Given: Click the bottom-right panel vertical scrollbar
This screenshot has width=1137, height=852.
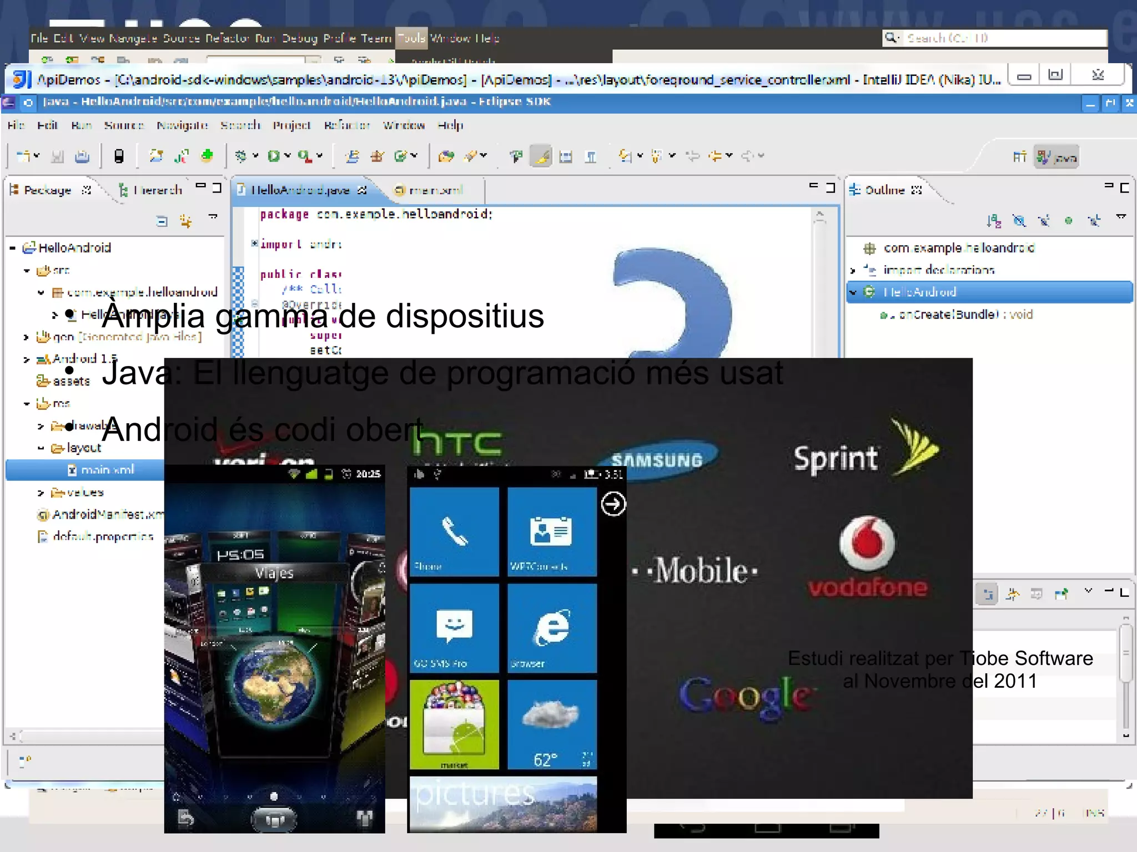Looking at the screenshot, I should (x=1125, y=678).
